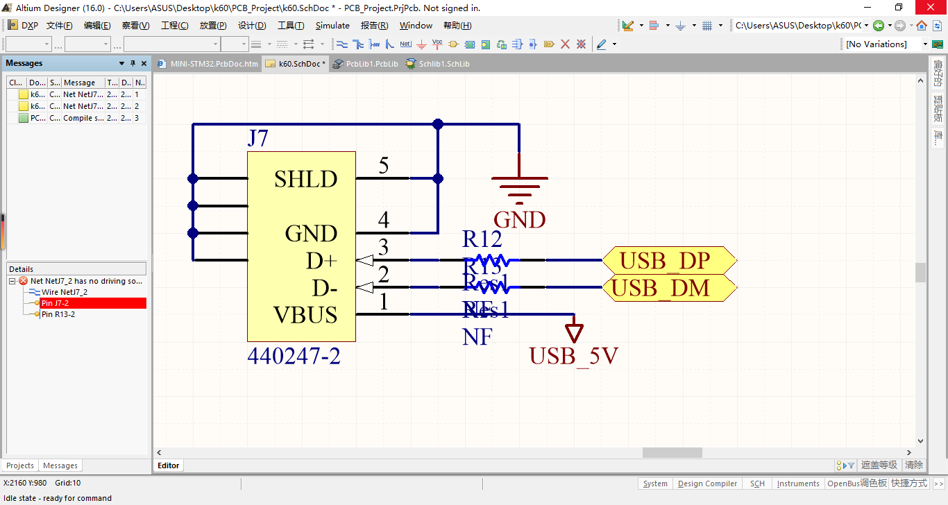Select Pin R13-2 in Details
948x505 pixels.
point(58,314)
